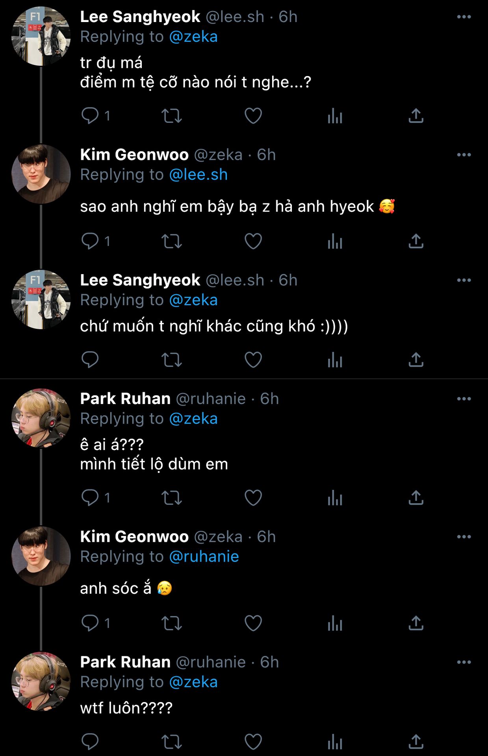
Task: Open more options on Kim Geonwoo's 'anh sóc ắ' tweet
Action: click(x=464, y=537)
